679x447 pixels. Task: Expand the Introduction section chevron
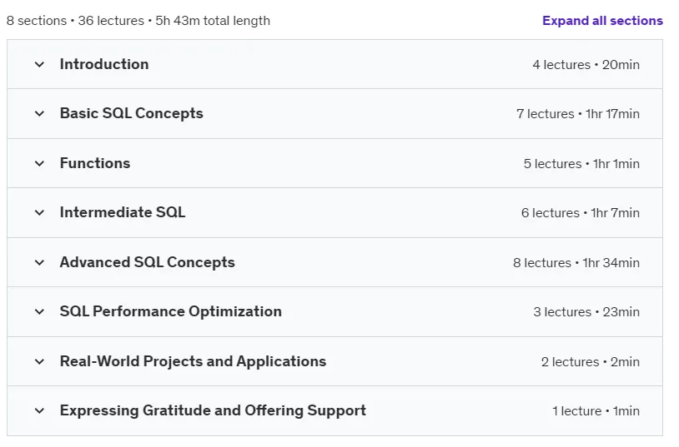pos(39,65)
